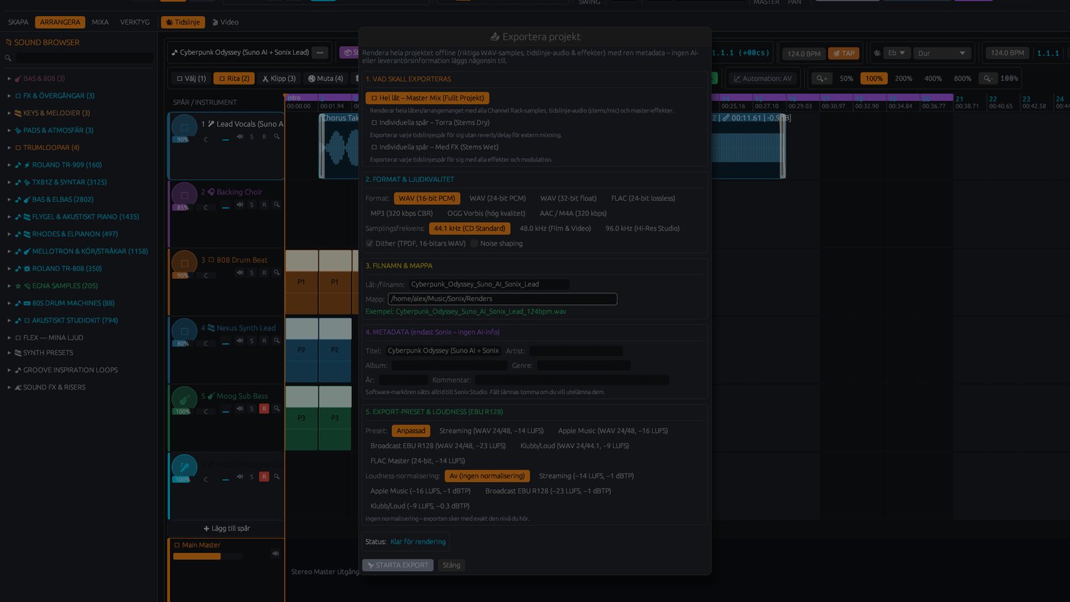The image size is (1070, 602).
Task: Open the SKAPA tab
Action: [x=18, y=22]
